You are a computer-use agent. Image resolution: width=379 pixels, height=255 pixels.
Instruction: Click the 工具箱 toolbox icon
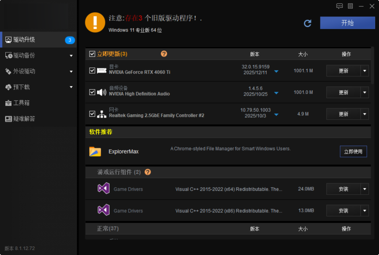pos(8,103)
